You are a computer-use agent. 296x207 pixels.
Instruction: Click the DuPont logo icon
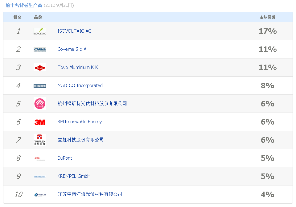[x=40, y=158]
